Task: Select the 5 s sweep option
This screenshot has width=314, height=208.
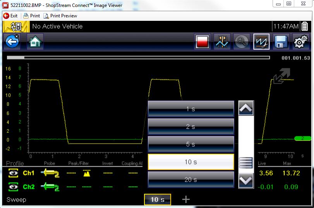Action: coord(190,144)
